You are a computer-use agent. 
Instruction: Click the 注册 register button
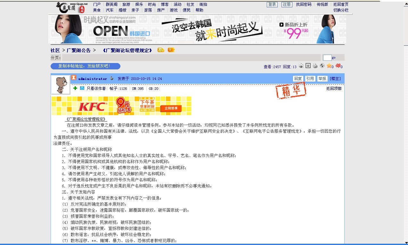click(287, 4)
